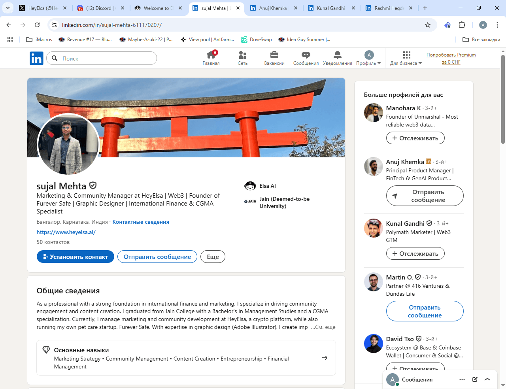Screen dimensions: 506x389
Task: Send message to Anuj Khemka
Action: pyautogui.click(x=425, y=196)
